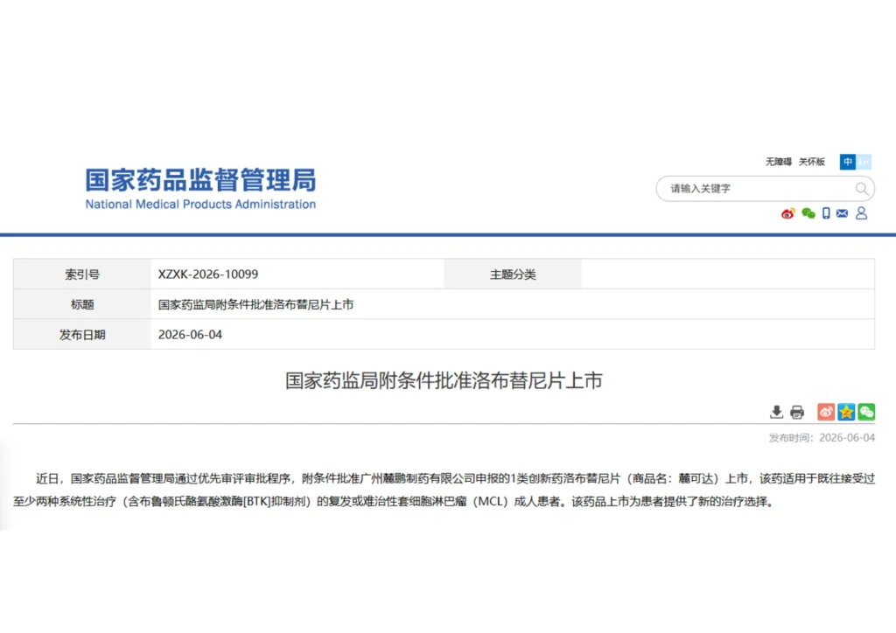Image resolution: width=896 pixels, height=633 pixels.
Task: Click the 标题 label cell
Action: tap(82, 304)
